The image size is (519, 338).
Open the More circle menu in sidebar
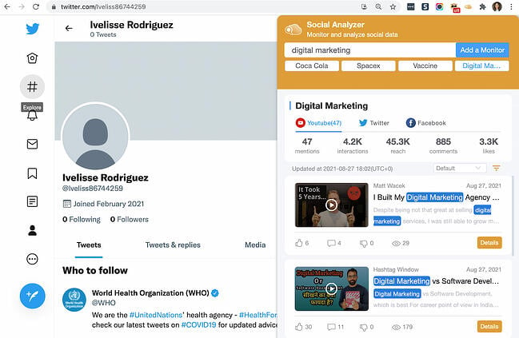(32, 259)
